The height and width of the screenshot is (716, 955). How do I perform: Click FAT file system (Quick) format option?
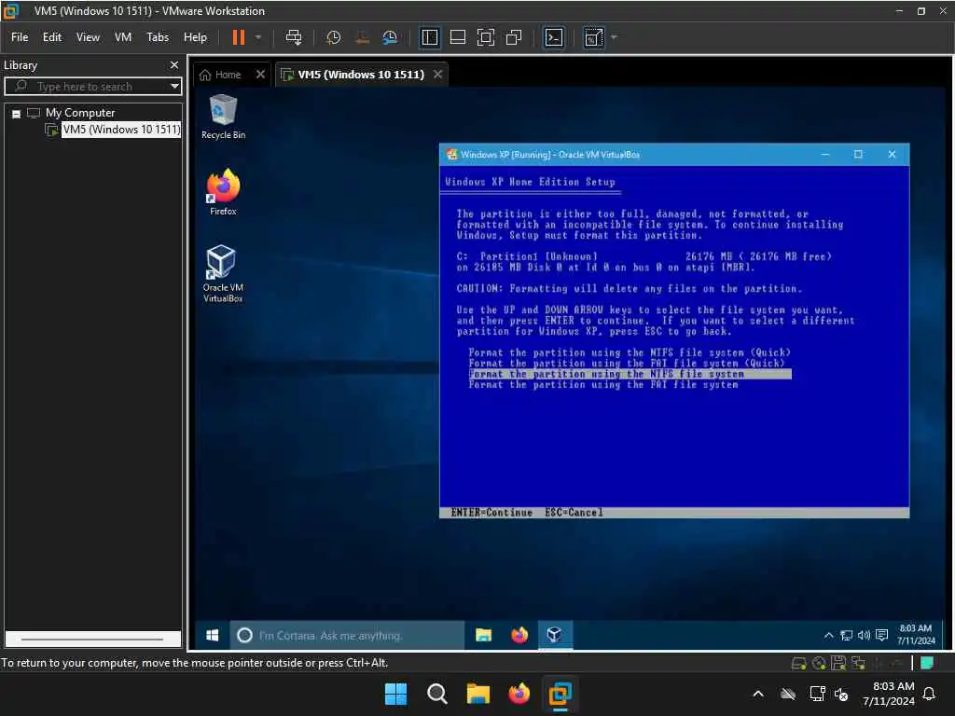pos(627,364)
